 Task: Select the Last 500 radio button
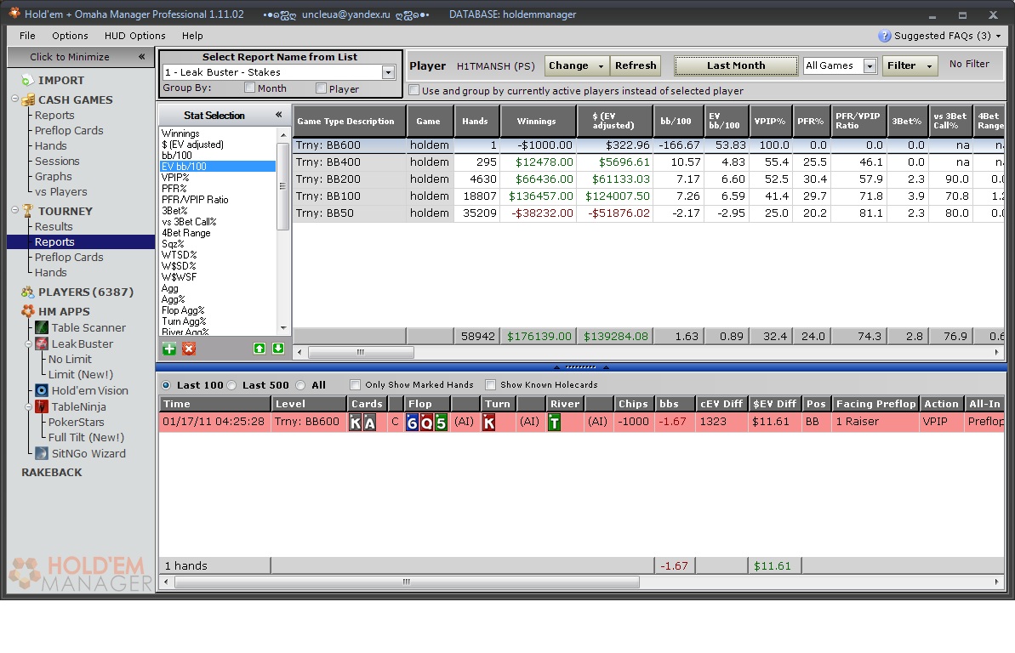point(231,385)
